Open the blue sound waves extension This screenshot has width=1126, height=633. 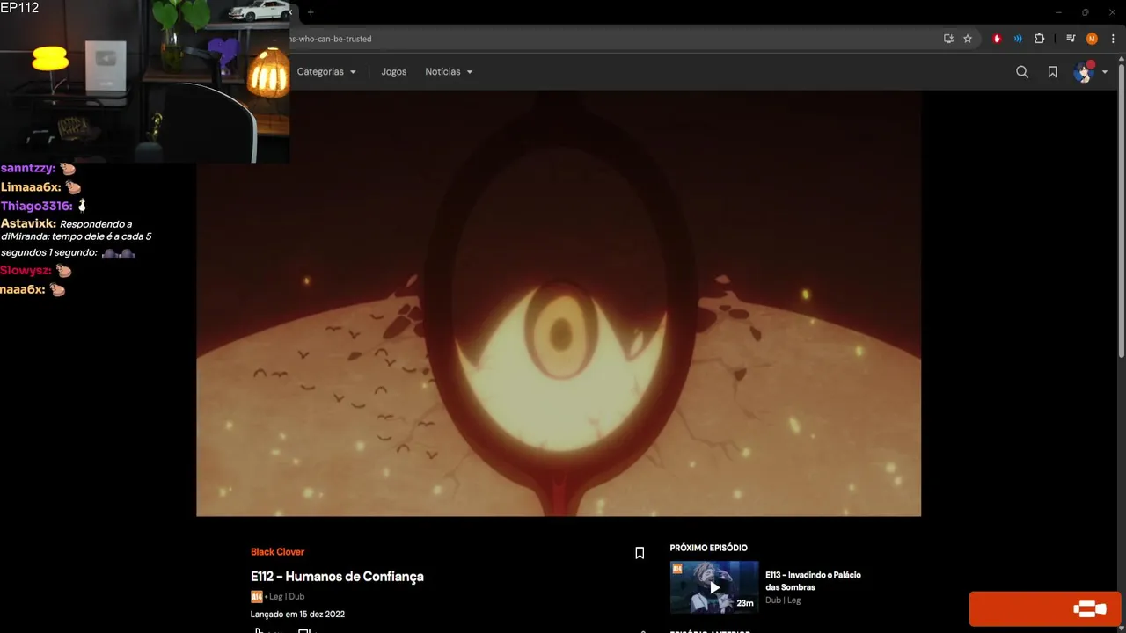(1018, 39)
